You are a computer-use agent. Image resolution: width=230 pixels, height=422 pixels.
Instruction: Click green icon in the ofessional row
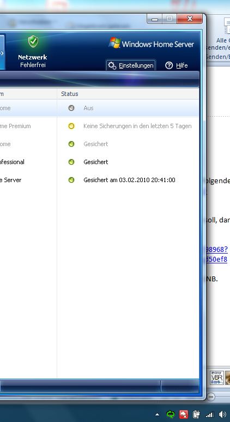pyautogui.click(x=71, y=162)
